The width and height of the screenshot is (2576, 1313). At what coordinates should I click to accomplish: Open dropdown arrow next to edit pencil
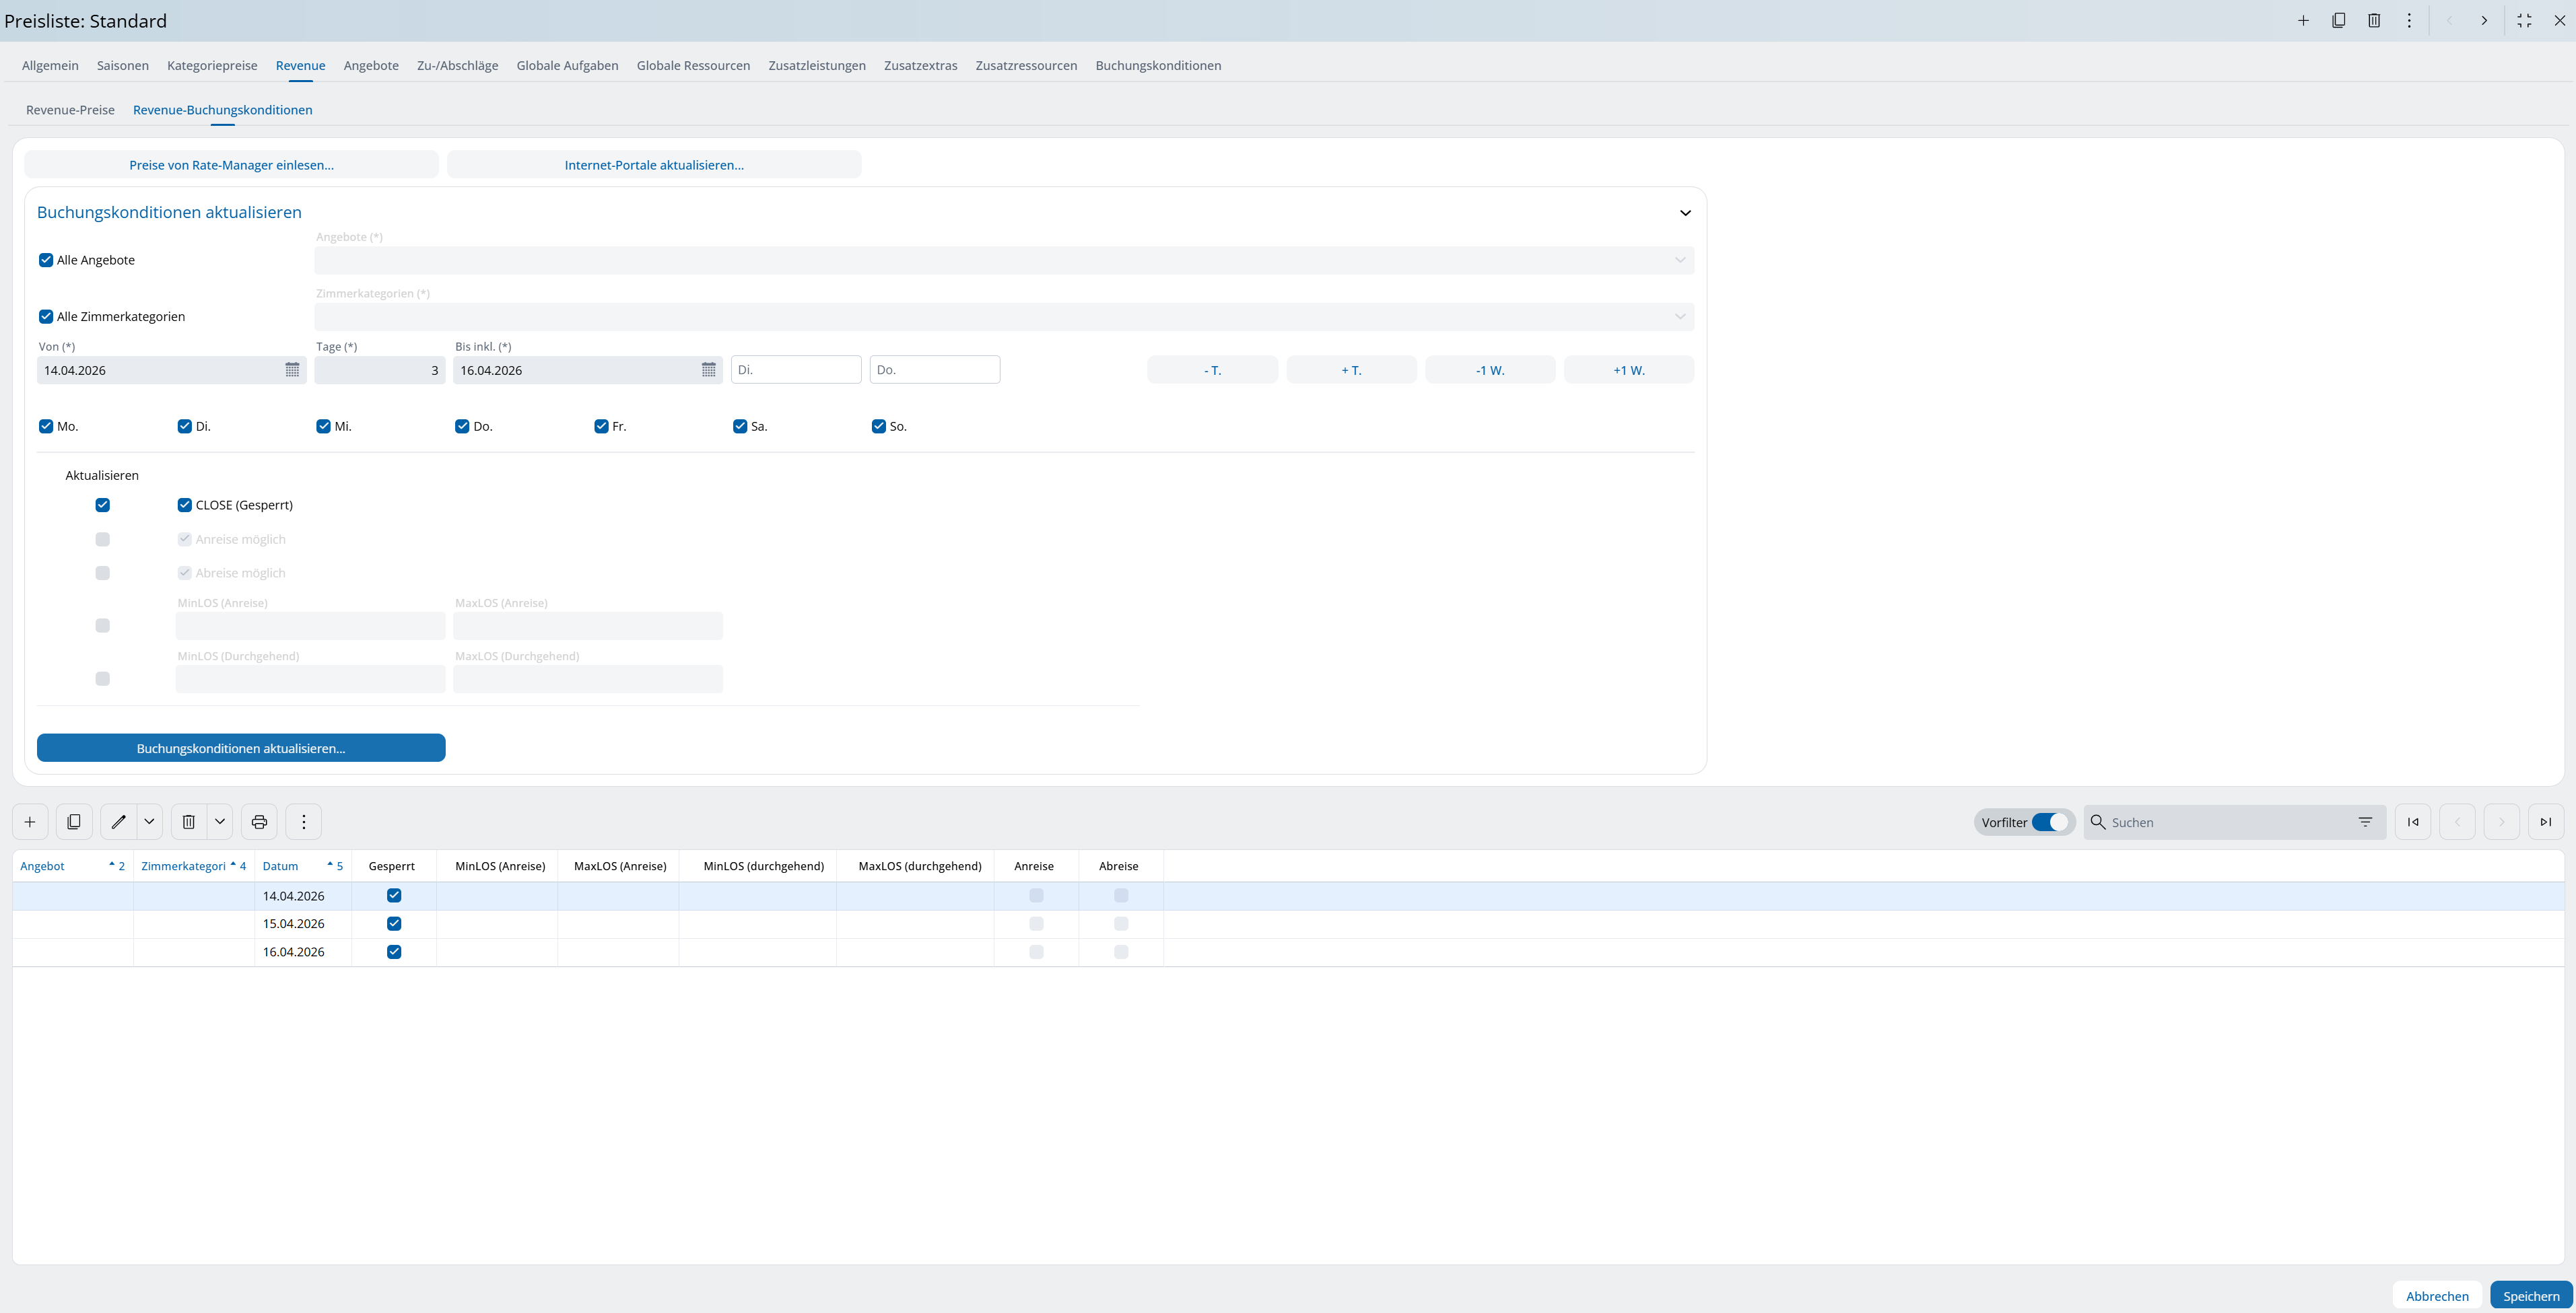click(149, 821)
